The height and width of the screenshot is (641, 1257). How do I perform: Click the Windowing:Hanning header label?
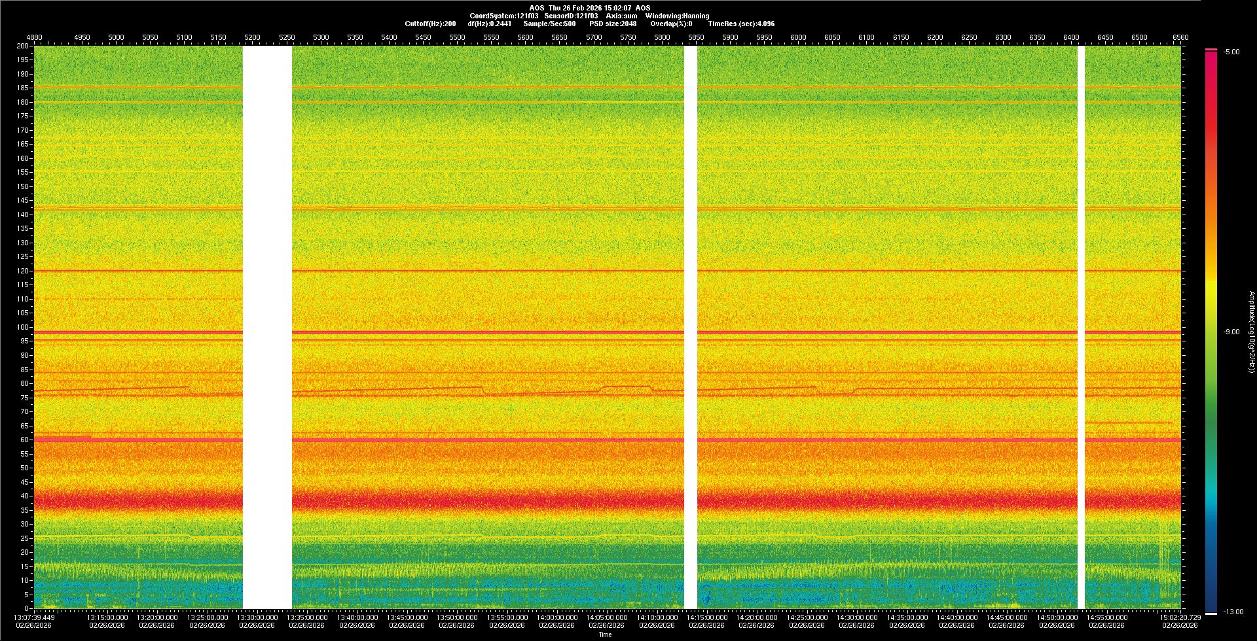point(677,16)
